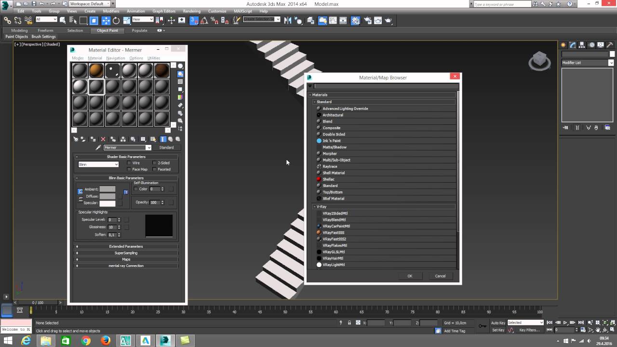
Task: Toggle Show End Result icon
Action: point(163,139)
